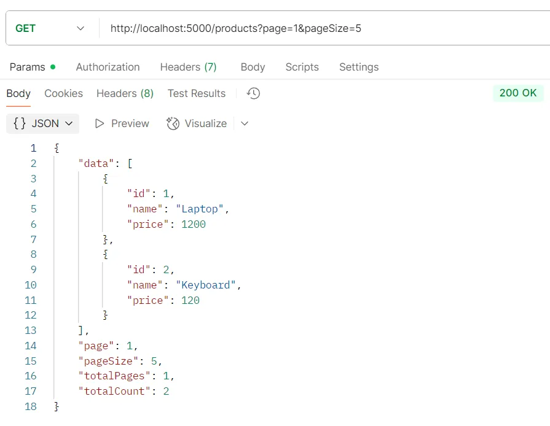The width and height of the screenshot is (550, 426).
Task: Click the response Body tab
Action: coord(18,93)
